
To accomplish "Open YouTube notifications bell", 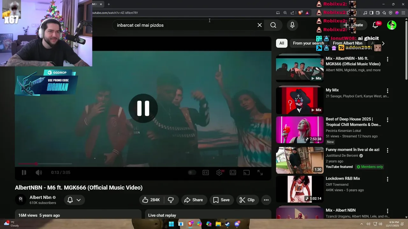I will click(375, 25).
